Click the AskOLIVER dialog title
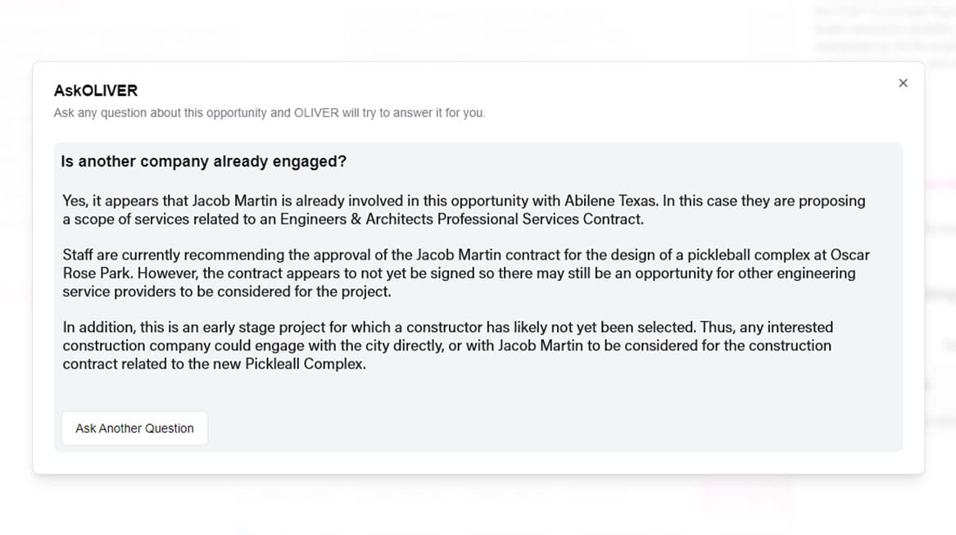The image size is (956, 535). click(x=96, y=90)
